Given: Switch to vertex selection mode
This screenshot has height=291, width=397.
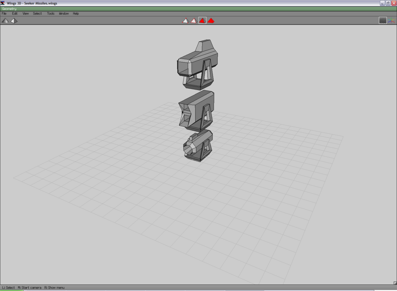Looking at the screenshot, I should [185, 21].
